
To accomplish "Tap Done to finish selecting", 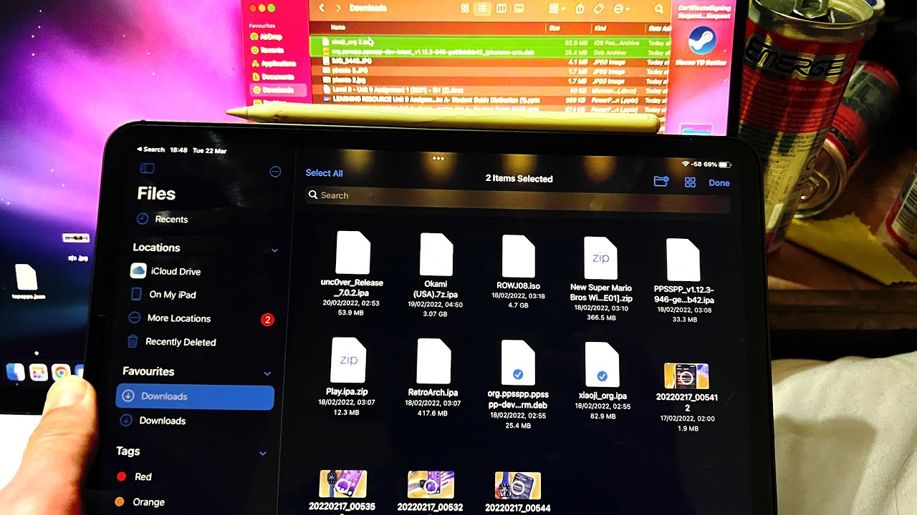I will [719, 183].
